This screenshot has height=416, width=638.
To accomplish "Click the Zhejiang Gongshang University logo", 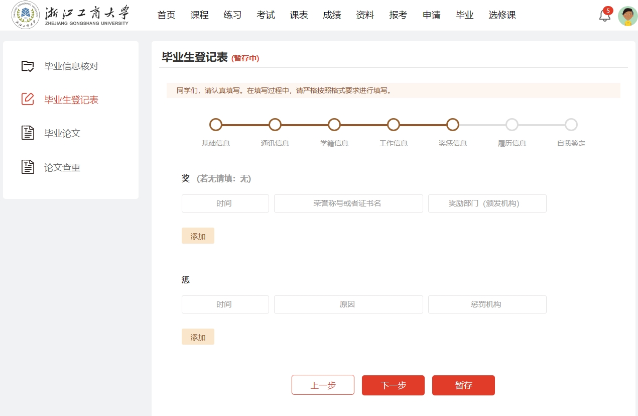I will pos(70,16).
